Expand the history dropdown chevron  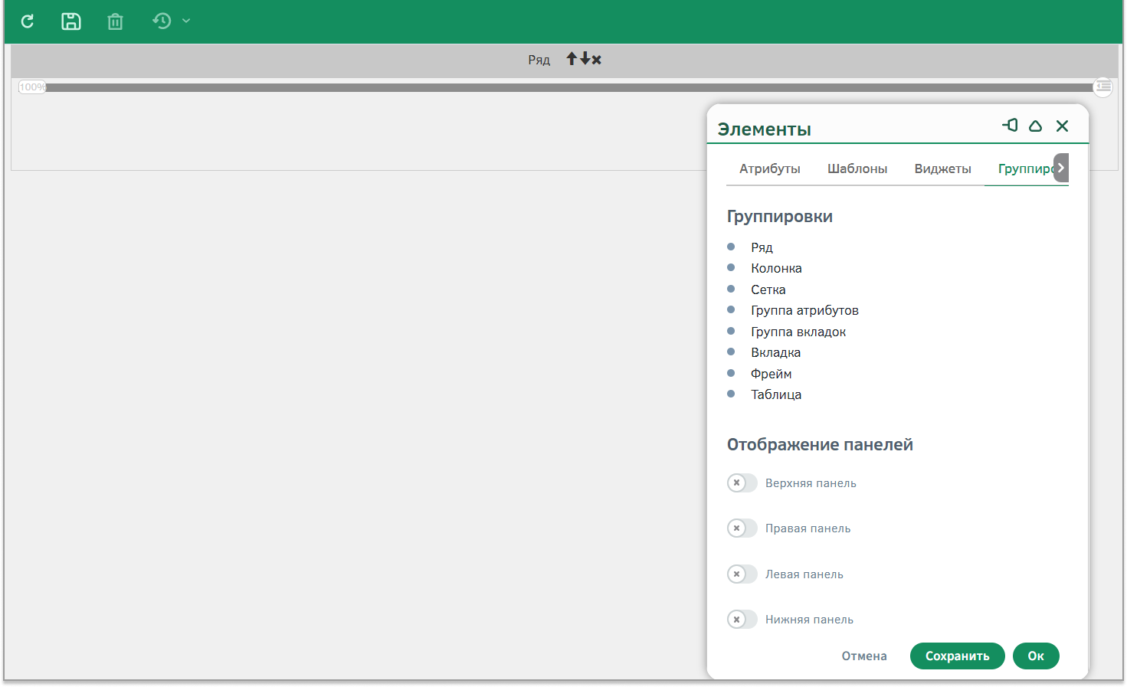click(x=186, y=21)
